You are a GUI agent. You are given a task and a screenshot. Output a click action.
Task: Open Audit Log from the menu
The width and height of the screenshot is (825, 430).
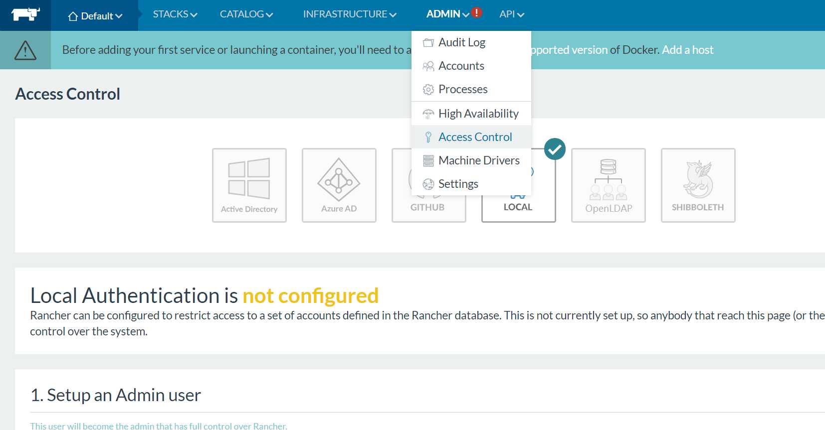pos(471,43)
